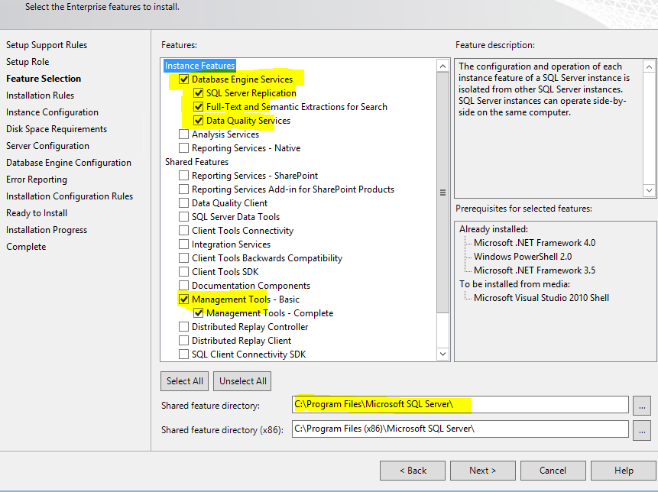This screenshot has width=658, height=492.
Task: Click Already installed tree node
Action: (x=494, y=229)
